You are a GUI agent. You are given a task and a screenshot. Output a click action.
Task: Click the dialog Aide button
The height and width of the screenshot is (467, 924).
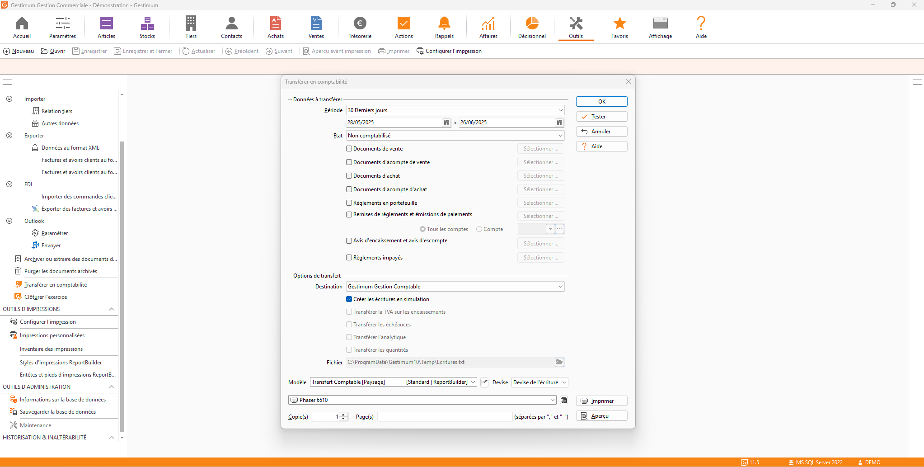[x=602, y=146]
